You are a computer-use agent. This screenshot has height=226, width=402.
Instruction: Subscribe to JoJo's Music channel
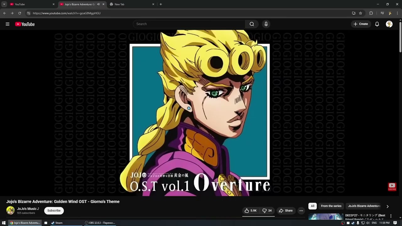pyautogui.click(x=54, y=211)
